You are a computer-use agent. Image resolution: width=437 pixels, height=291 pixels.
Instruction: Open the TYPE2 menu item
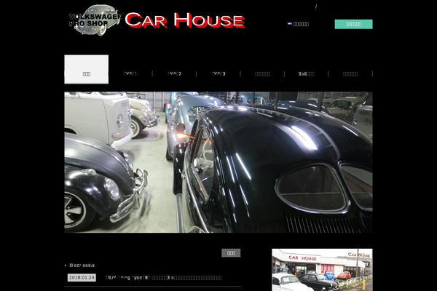[x=174, y=73]
